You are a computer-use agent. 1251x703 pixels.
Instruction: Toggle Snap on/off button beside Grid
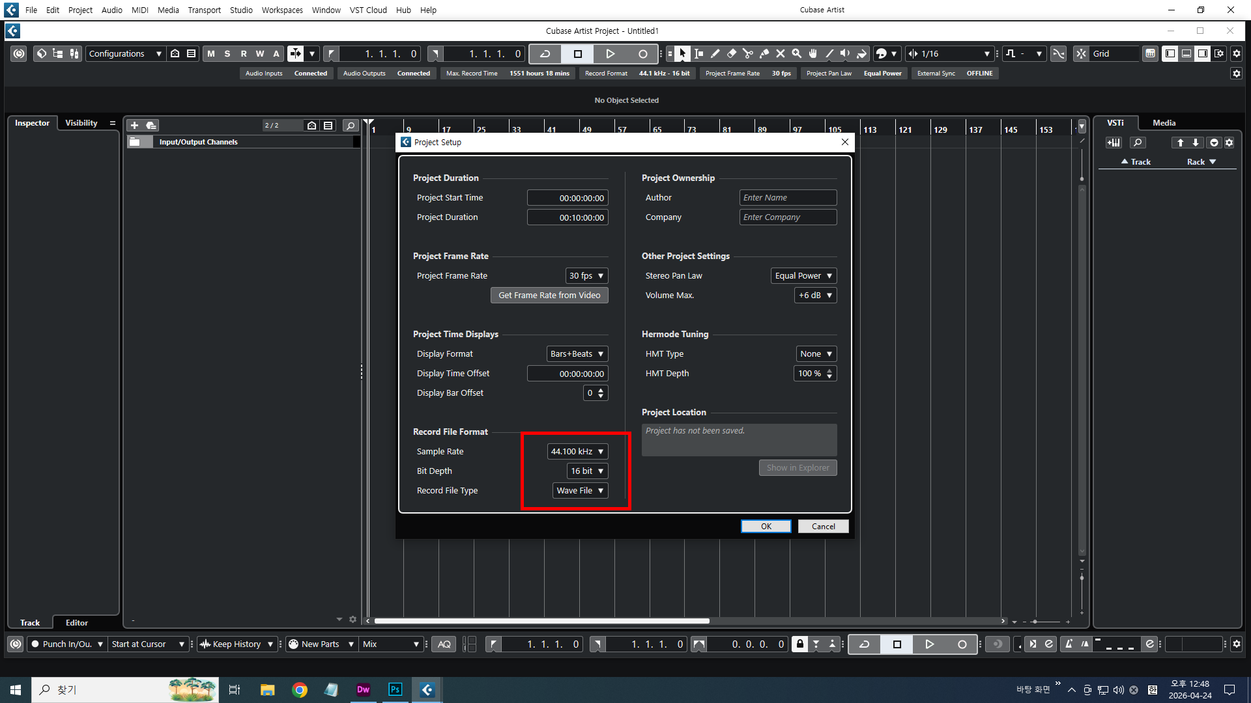[1082, 53]
